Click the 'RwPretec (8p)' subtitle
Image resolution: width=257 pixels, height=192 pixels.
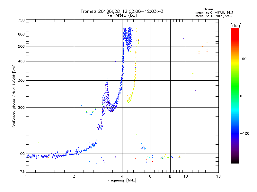[122, 15]
